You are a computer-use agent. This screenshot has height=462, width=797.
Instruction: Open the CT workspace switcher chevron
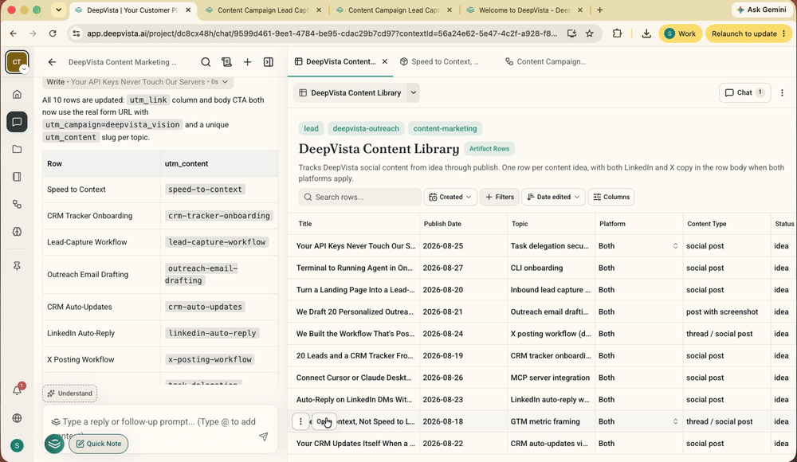[24, 69]
